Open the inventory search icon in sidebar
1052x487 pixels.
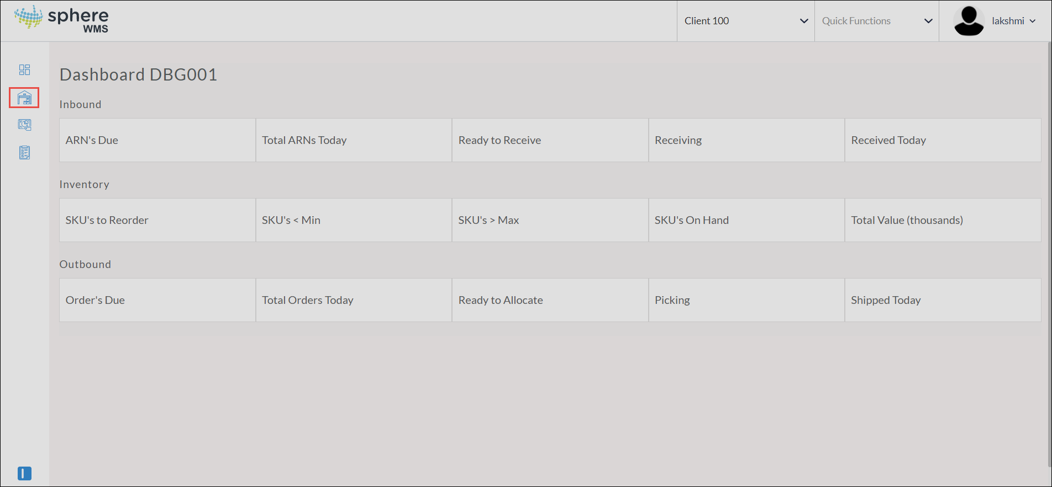(x=24, y=125)
